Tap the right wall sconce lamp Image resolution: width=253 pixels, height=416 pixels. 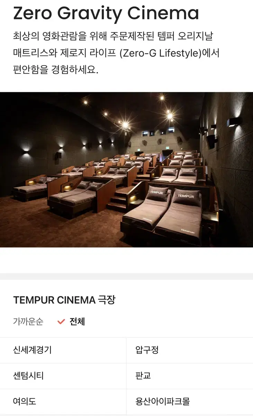(x=234, y=122)
